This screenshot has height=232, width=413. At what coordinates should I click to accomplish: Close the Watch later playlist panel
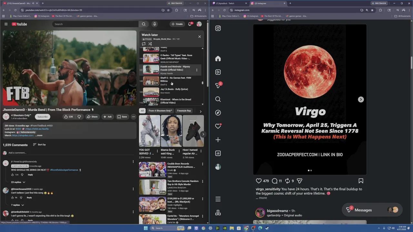(199, 36)
